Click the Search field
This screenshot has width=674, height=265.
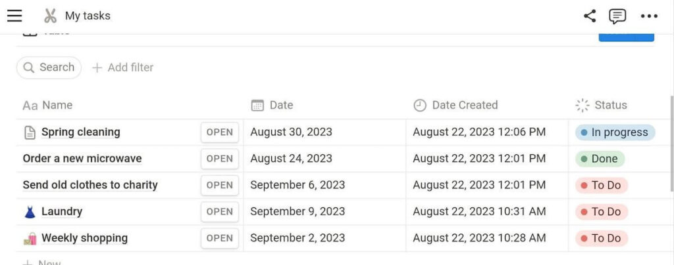point(49,68)
